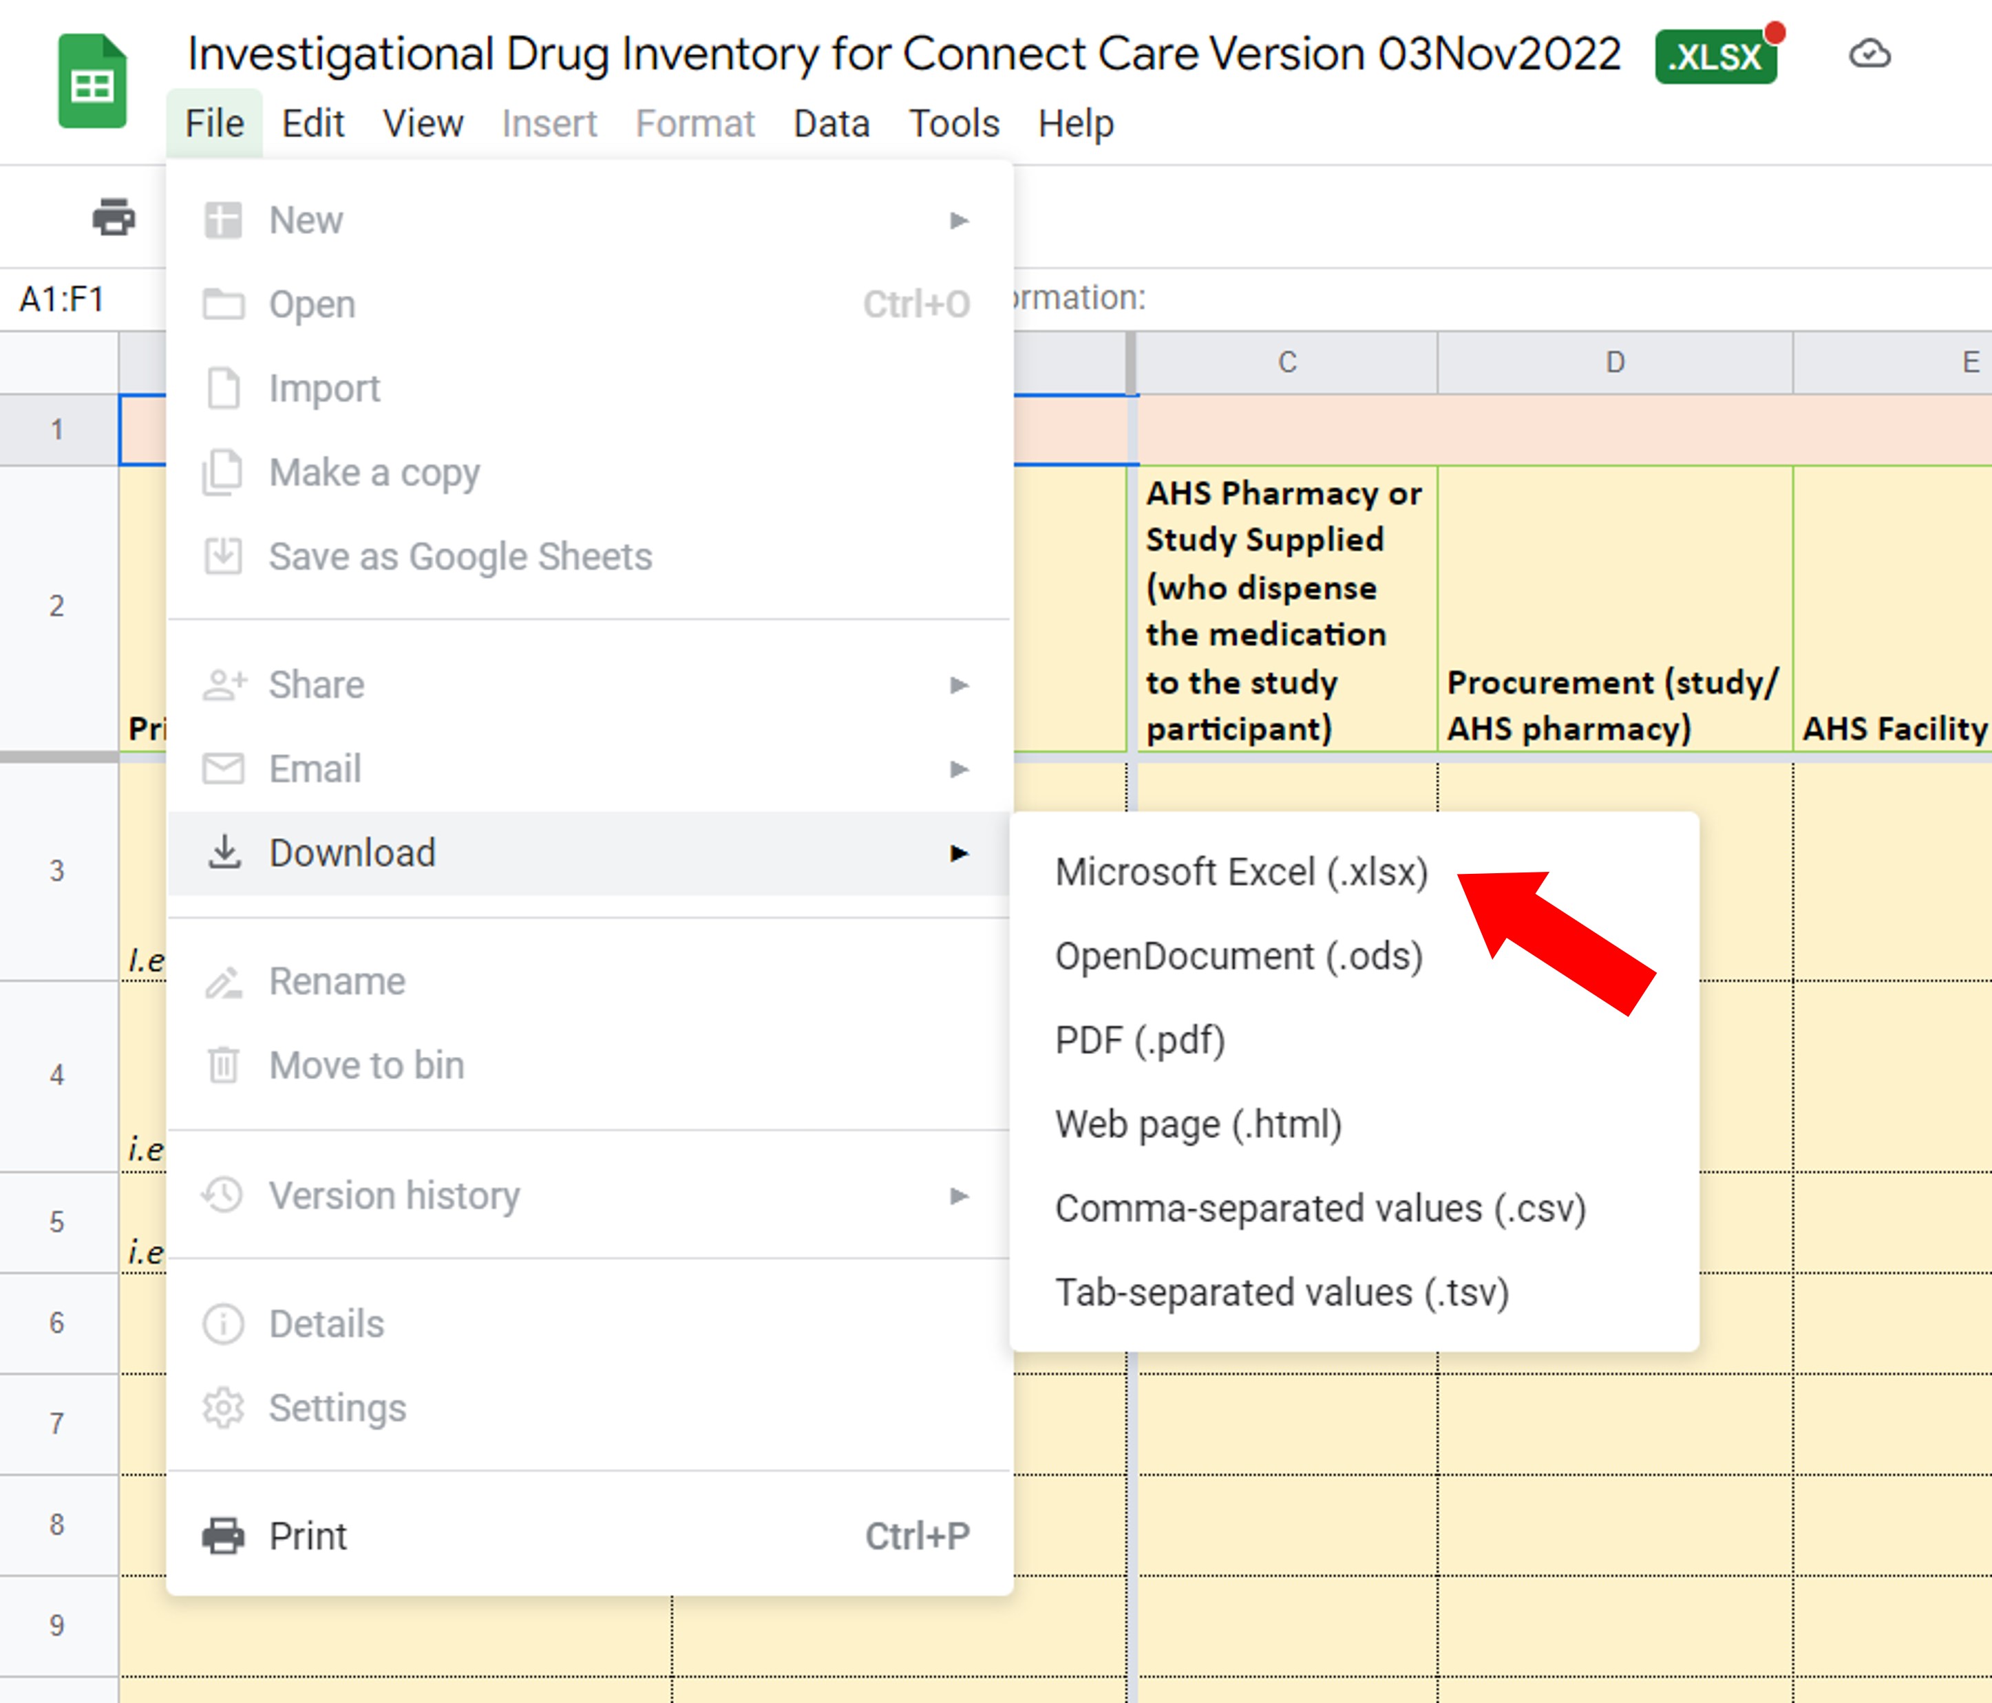Click Make a copy menu entry
Viewport: 1992px width, 1703px height.
click(374, 473)
